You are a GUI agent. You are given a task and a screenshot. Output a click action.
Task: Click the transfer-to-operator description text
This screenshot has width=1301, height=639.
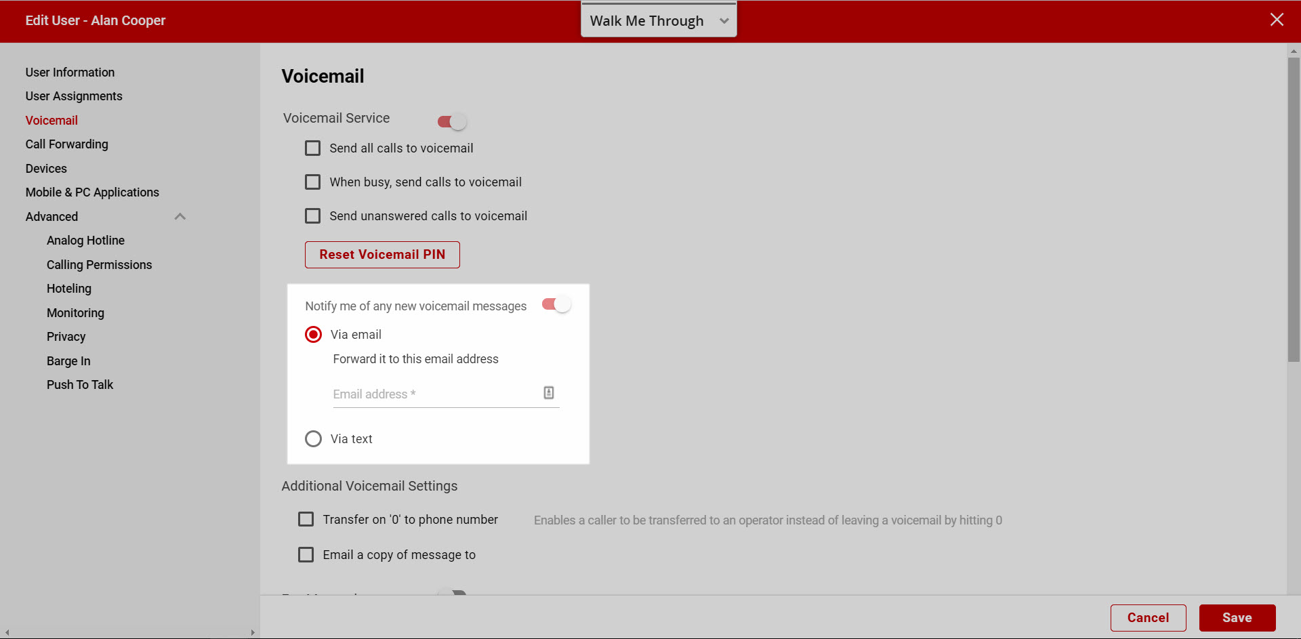click(x=768, y=520)
